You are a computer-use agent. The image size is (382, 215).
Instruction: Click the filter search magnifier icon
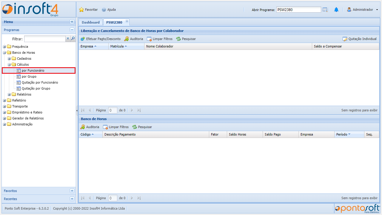click(x=73, y=39)
